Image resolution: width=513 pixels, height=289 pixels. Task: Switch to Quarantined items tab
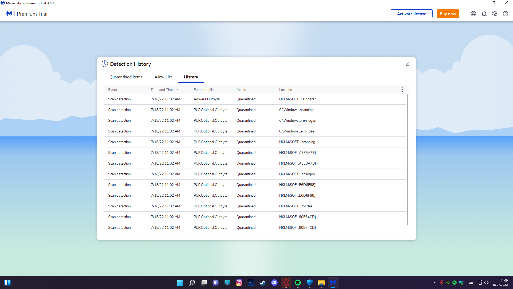tap(126, 77)
